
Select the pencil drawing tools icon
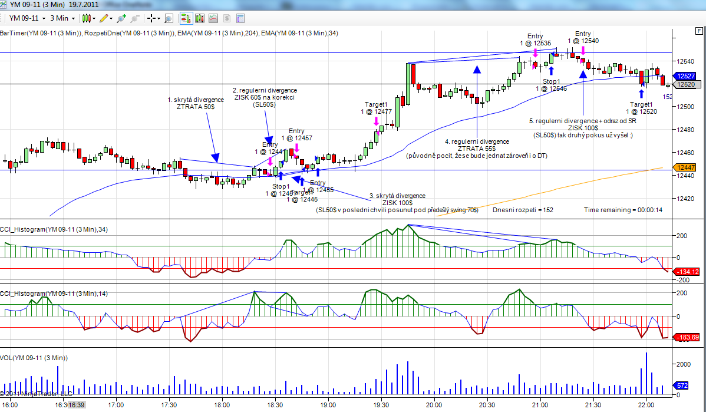104,18
